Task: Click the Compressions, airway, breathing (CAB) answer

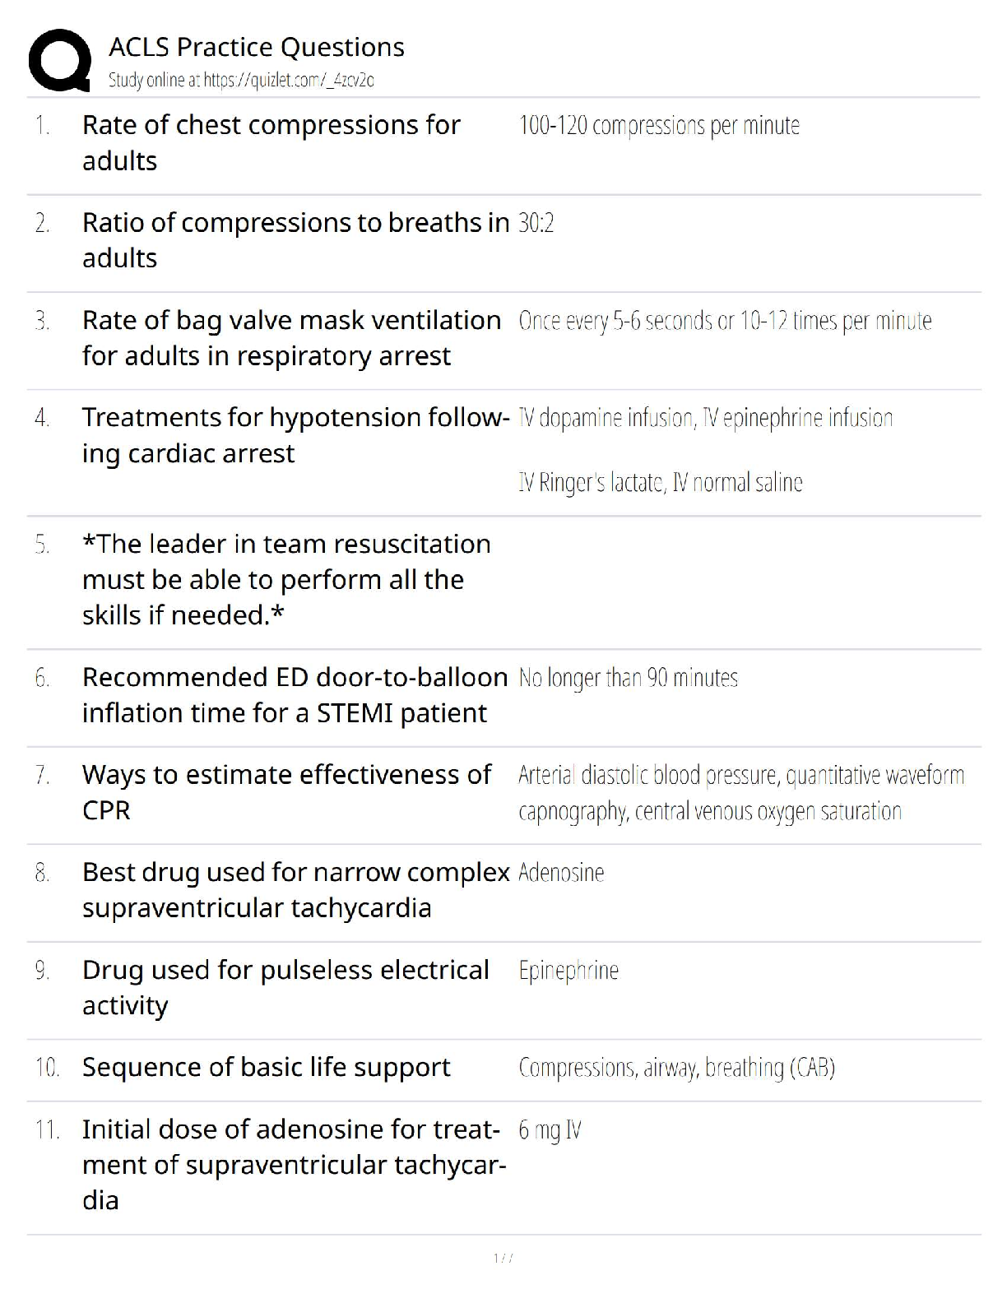Action: tap(676, 1068)
